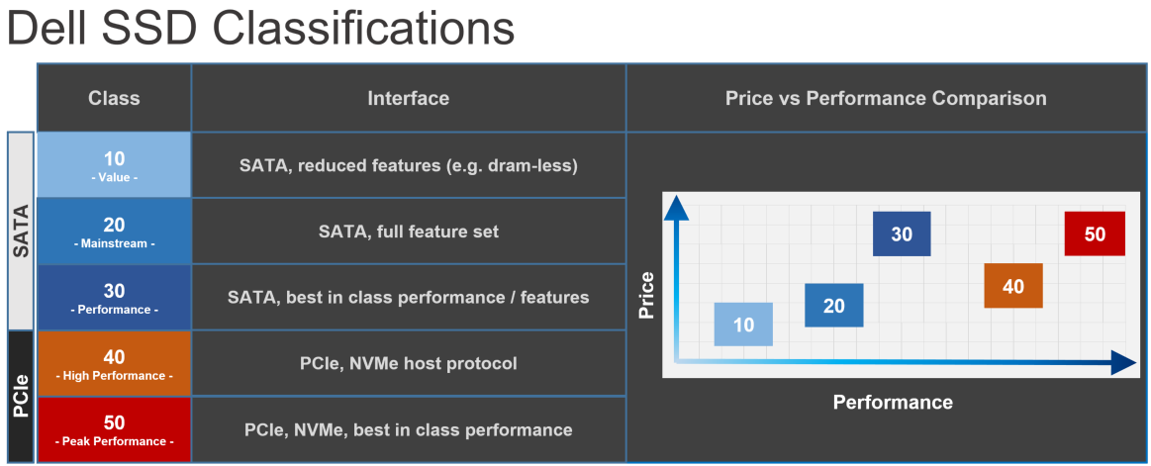Select the Class 20 Mainstream table cell
1151x466 pixels.
[114, 232]
